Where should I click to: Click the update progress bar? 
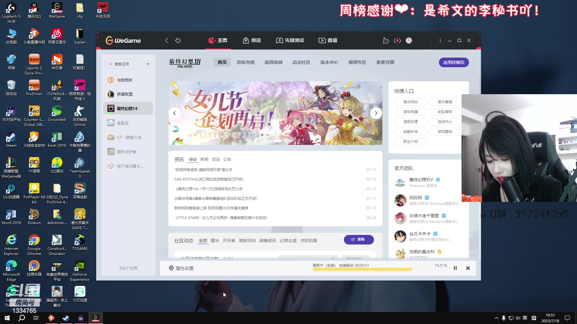pos(380,269)
